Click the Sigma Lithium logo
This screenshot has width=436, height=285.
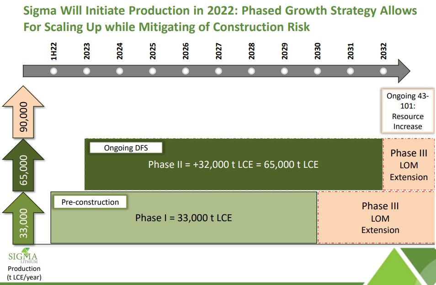click(x=23, y=256)
